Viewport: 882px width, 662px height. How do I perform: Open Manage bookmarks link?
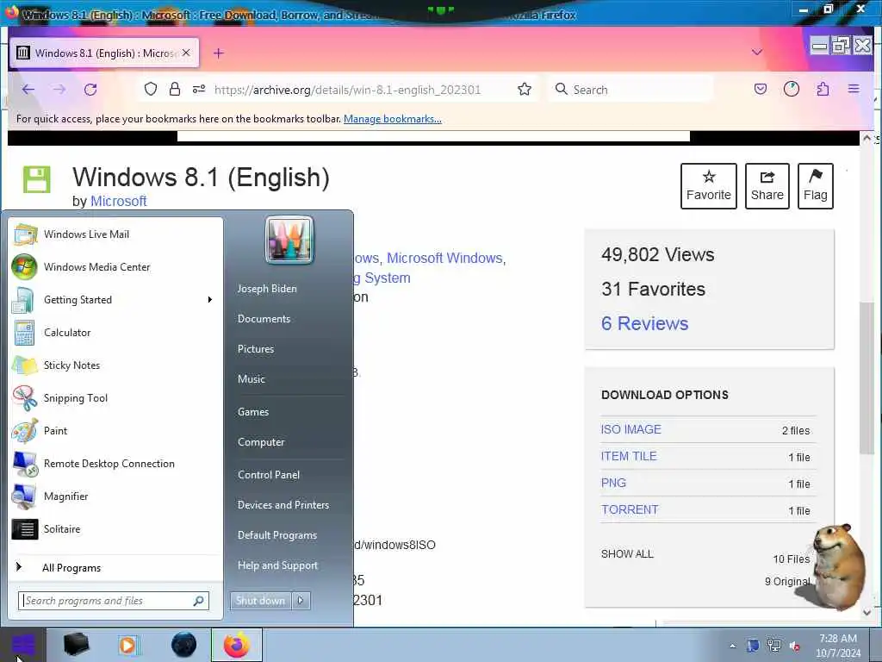[393, 119]
